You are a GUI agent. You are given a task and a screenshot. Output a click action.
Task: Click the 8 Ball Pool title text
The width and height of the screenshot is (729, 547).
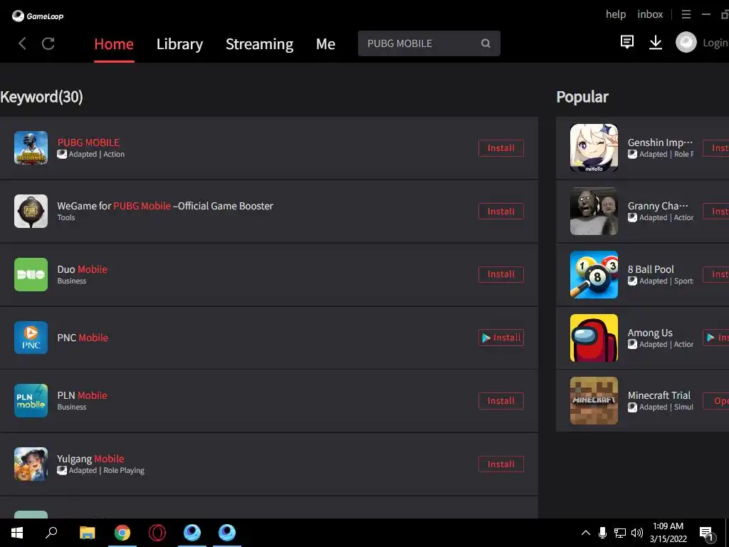tap(651, 269)
